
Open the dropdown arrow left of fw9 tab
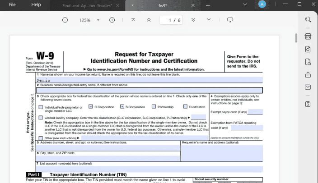pos(132,5)
